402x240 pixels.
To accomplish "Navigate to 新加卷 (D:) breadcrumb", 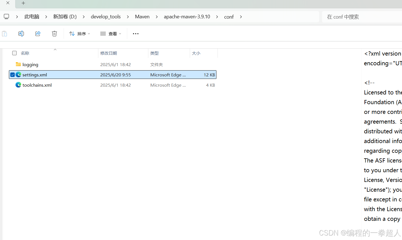I will click(x=65, y=17).
